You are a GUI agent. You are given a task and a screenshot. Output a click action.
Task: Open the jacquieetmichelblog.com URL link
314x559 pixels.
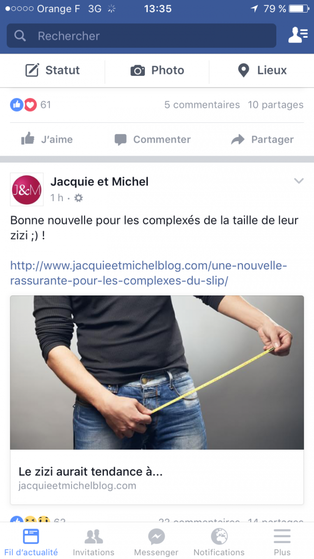pyautogui.click(x=148, y=273)
